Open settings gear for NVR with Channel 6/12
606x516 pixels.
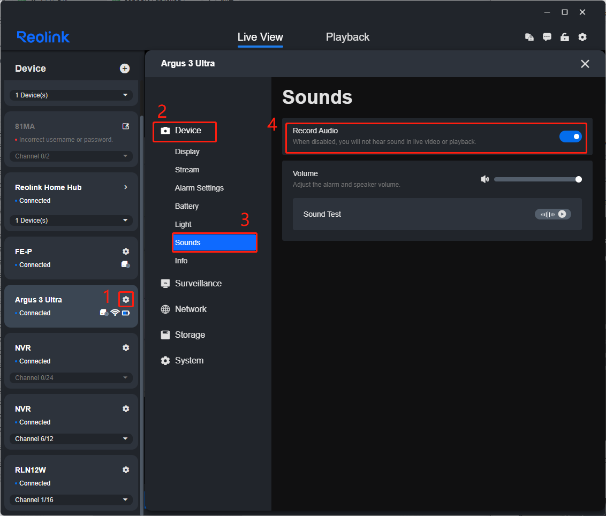coord(126,408)
